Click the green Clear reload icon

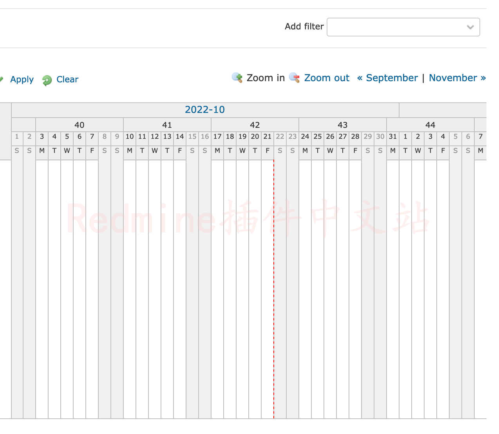(x=47, y=80)
